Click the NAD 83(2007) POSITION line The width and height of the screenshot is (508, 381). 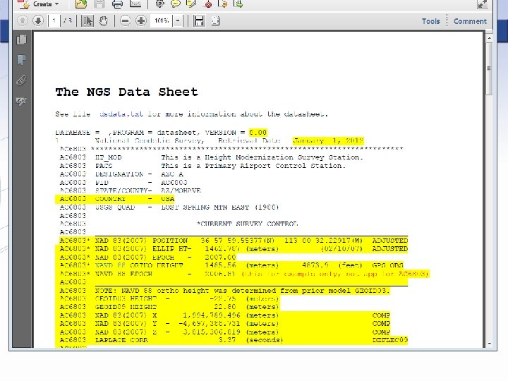234,241
